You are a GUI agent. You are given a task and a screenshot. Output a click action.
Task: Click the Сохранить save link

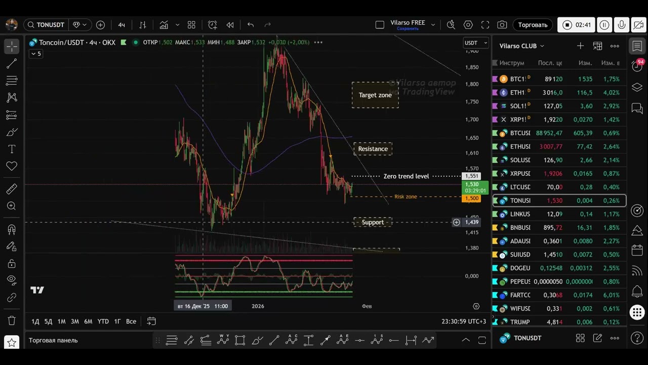[x=408, y=29]
